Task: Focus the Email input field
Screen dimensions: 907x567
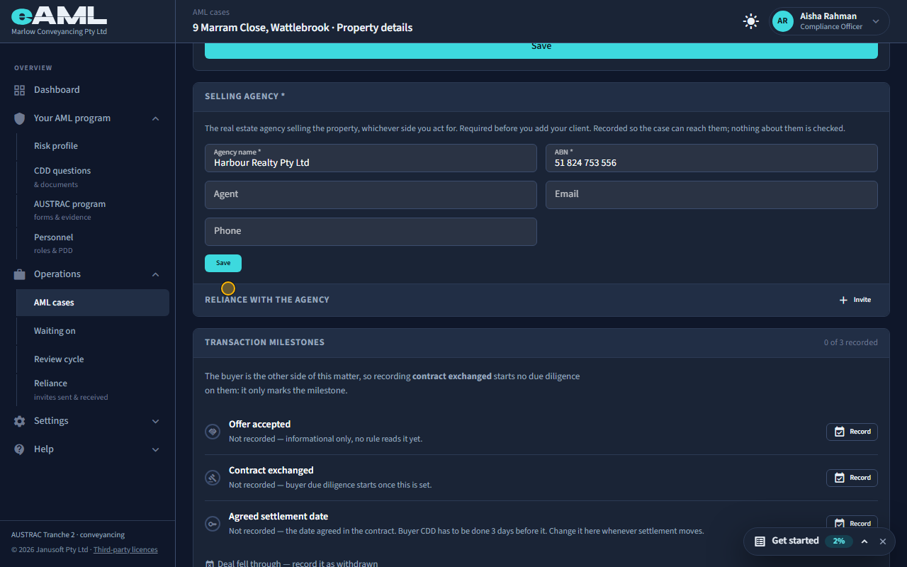Action: coord(711,195)
